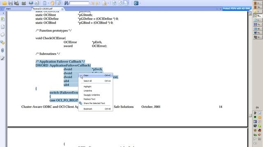The height and width of the screenshot is (147, 263).
Task: Choose Copy from context menu
Action: click(x=95, y=76)
